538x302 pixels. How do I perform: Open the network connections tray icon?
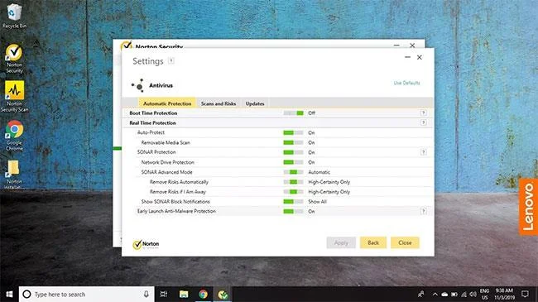tap(464, 294)
